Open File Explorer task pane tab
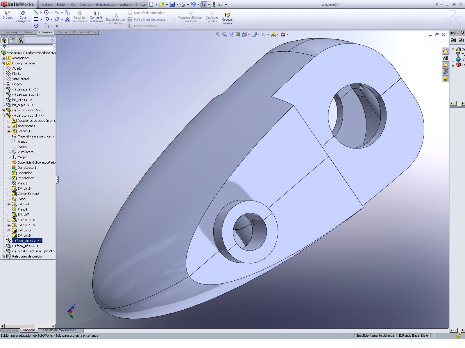 pyautogui.click(x=445, y=65)
